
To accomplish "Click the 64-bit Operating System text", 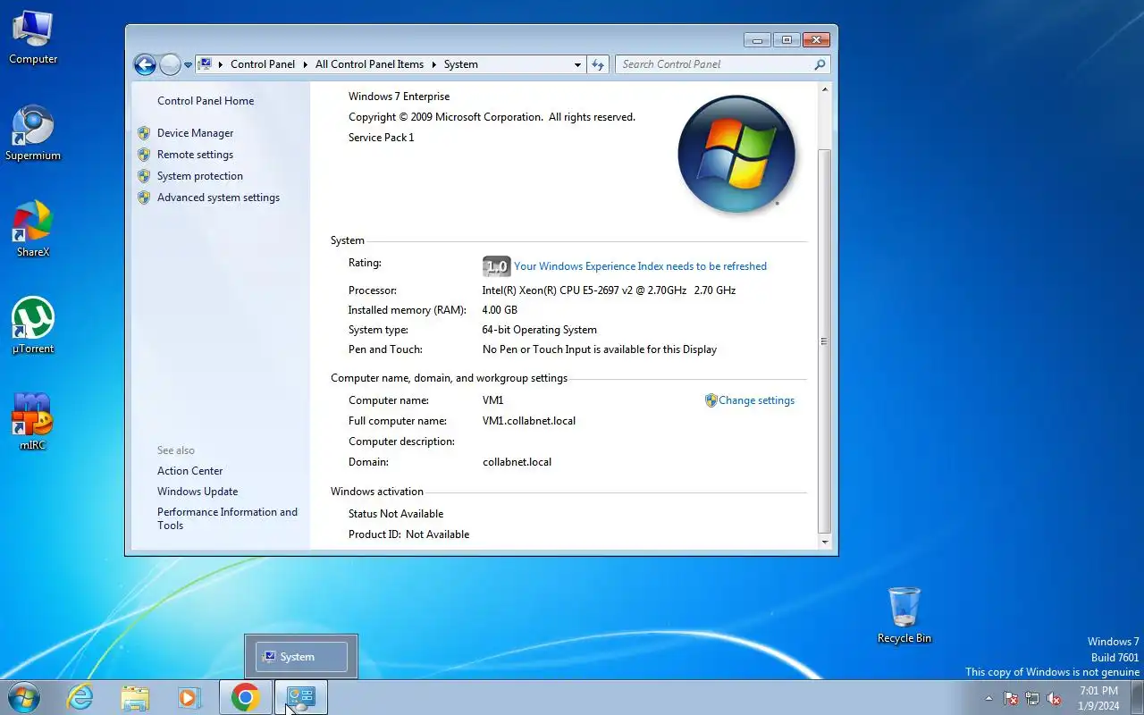I will point(540,330).
